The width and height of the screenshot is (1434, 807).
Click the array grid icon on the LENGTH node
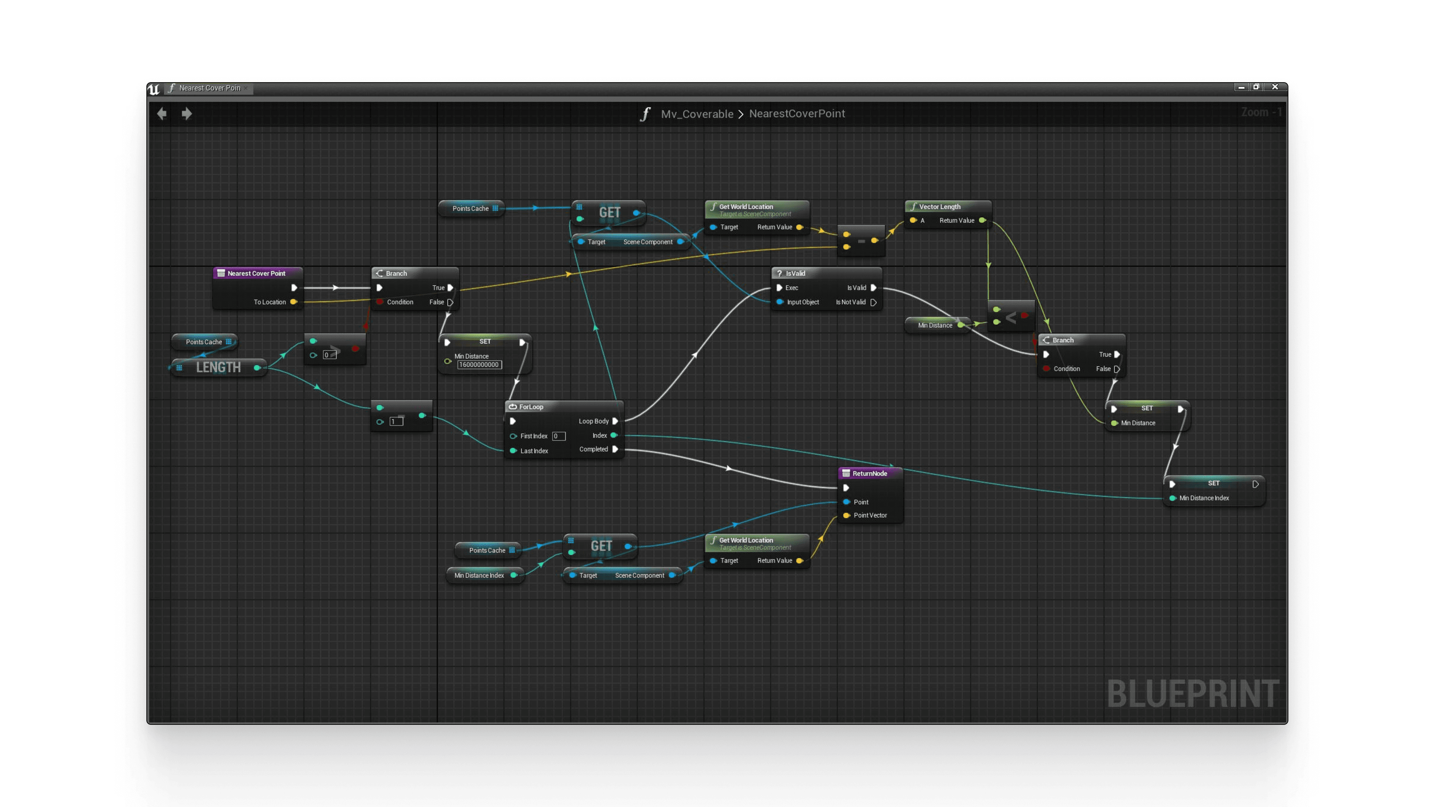[179, 368]
